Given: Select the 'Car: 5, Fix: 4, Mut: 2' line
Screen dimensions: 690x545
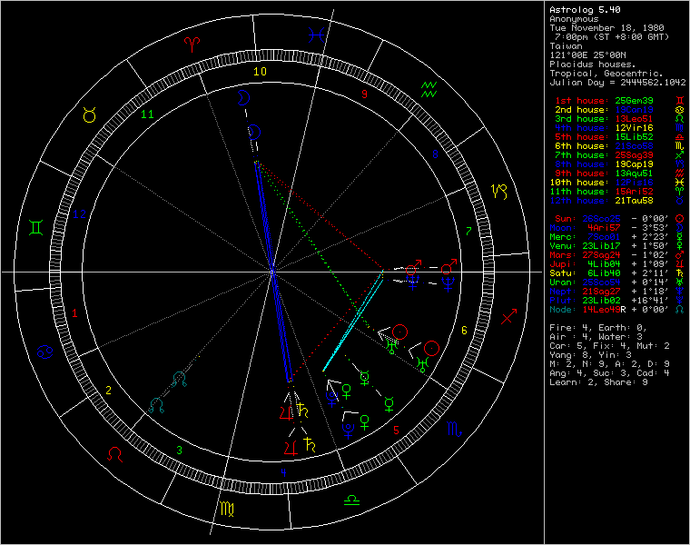Looking at the screenshot, I should [x=609, y=346].
